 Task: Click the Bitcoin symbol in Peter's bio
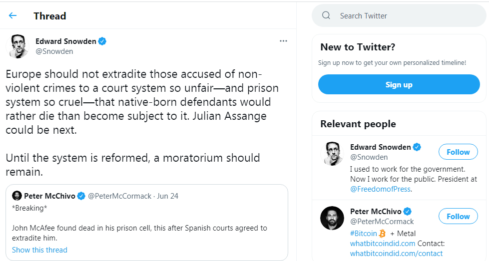click(x=382, y=233)
